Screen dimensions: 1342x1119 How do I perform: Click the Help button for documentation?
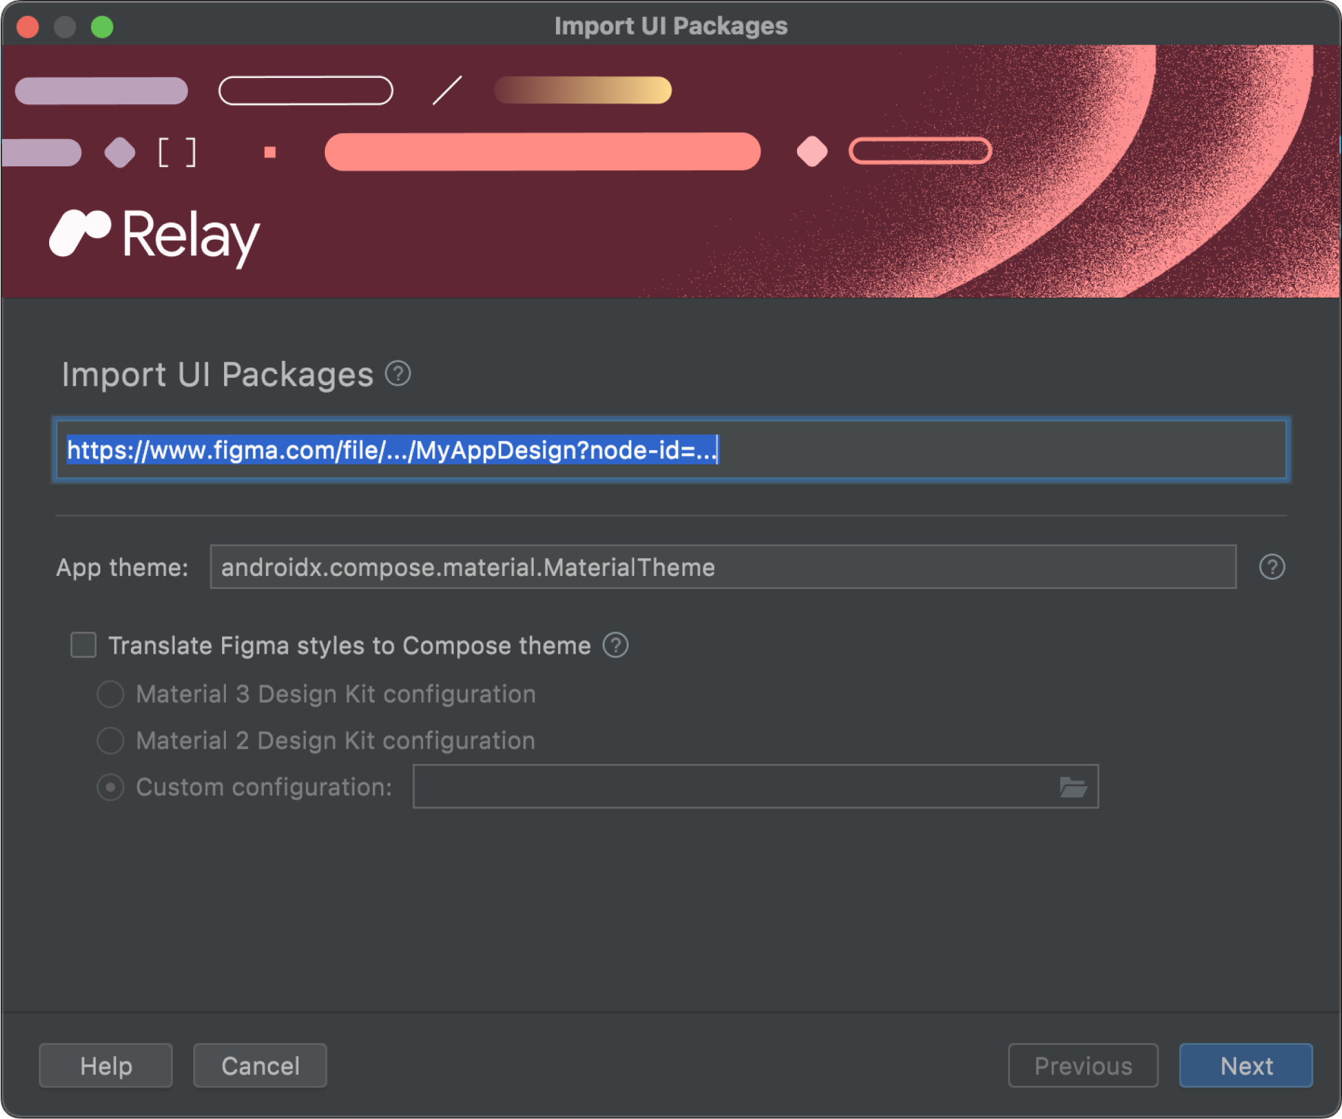pyautogui.click(x=105, y=1065)
